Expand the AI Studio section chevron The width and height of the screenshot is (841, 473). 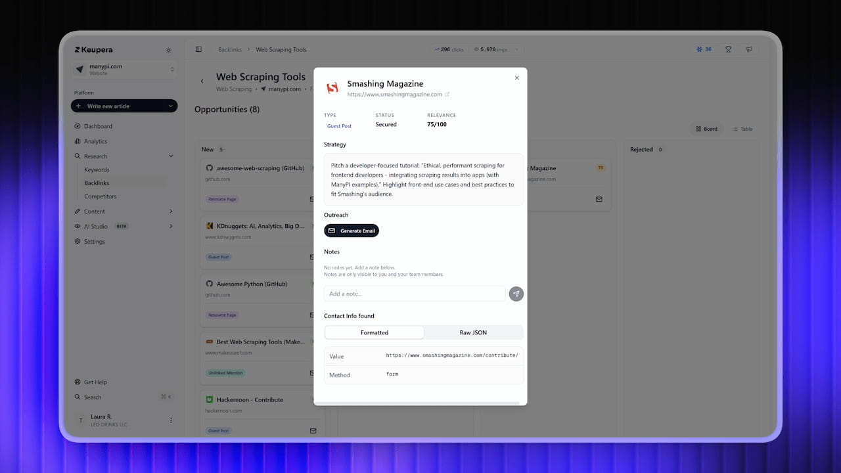click(171, 227)
